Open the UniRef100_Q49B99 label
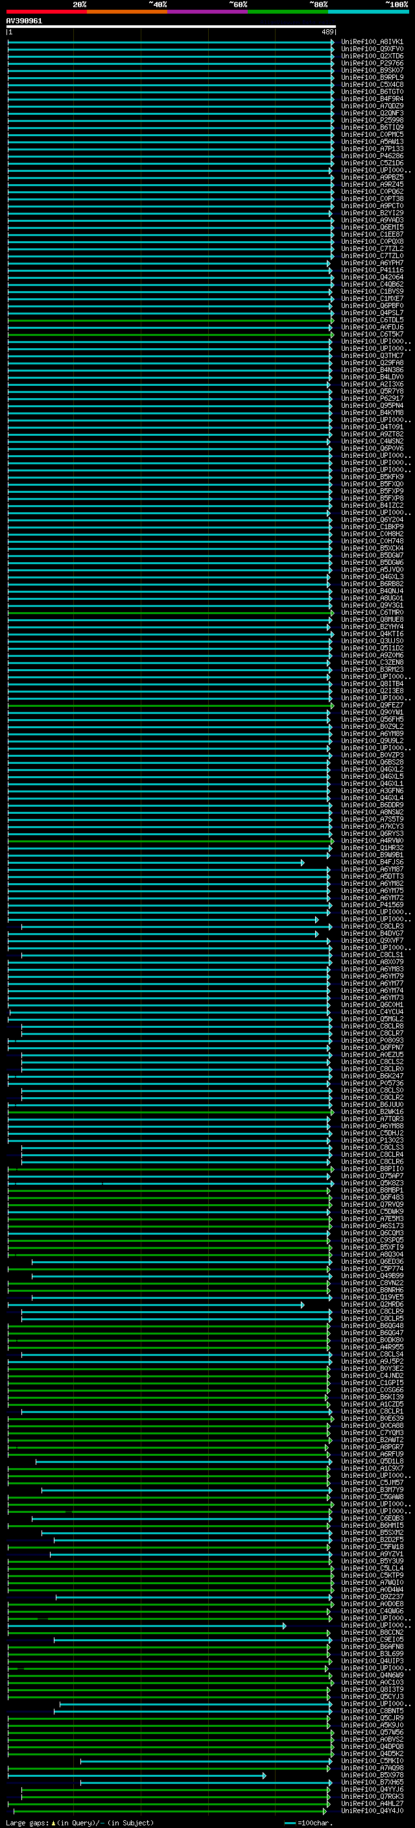Viewport: 415px width, 1828px height. [372, 1276]
